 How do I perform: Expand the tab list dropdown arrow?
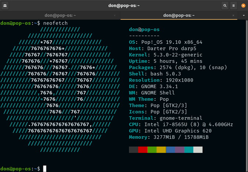[x=244, y=15]
